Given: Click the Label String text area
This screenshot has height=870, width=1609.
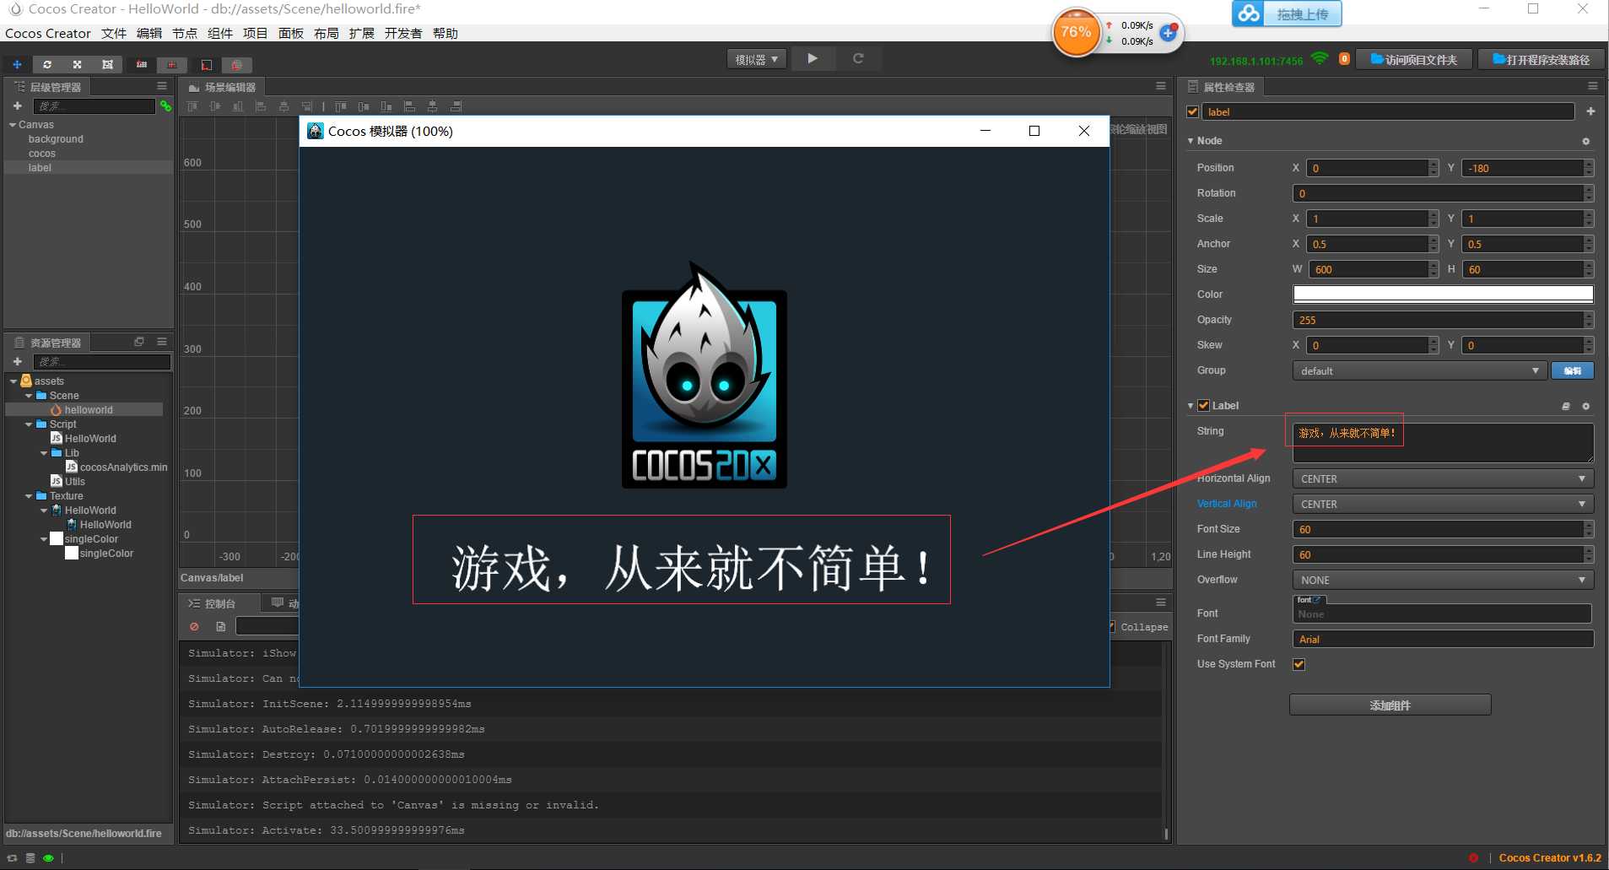Looking at the screenshot, I should [x=1443, y=442].
